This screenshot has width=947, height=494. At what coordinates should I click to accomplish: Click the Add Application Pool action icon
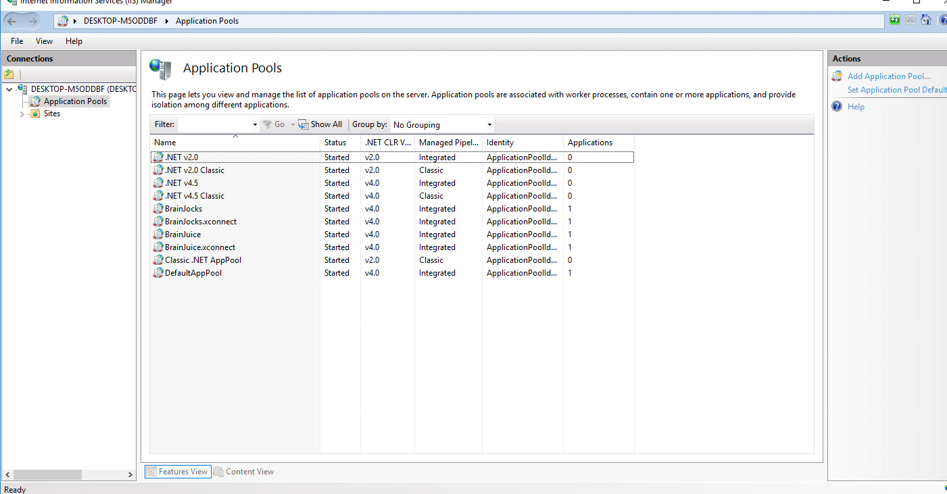pos(837,76)
